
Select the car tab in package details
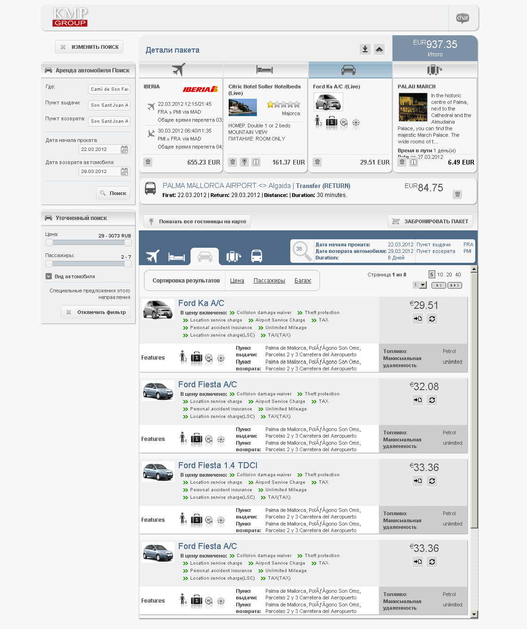tap(350, 70)
